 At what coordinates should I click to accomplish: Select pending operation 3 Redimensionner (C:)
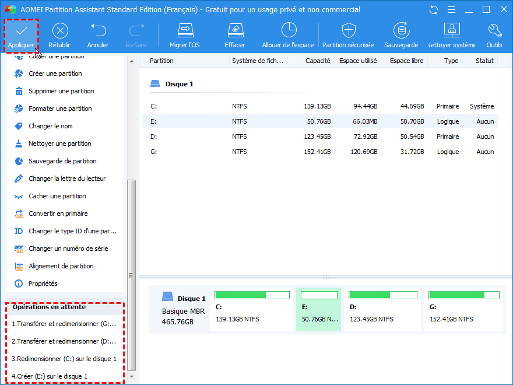[64, 359]
